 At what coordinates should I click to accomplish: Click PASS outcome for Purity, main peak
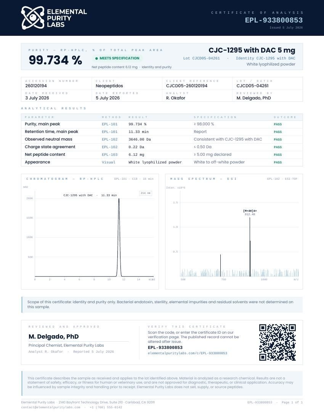(x=278, y=124)
